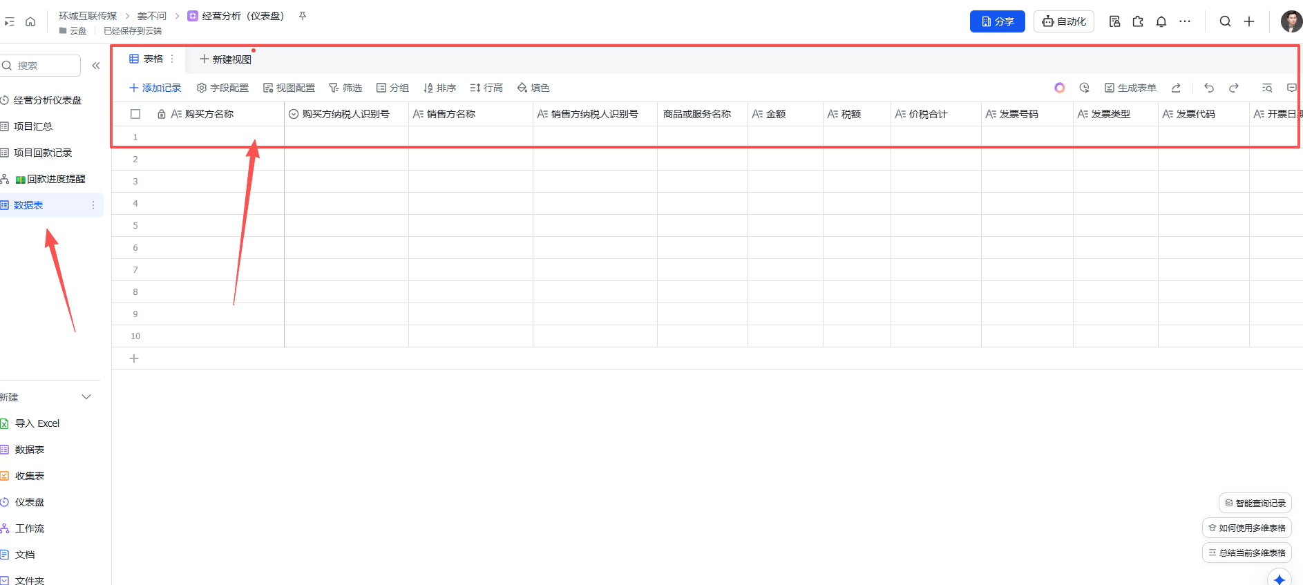This screenshot has height=585, width=1303.
Task: Create a new view with 新建视图
Action: click(226, 59)
